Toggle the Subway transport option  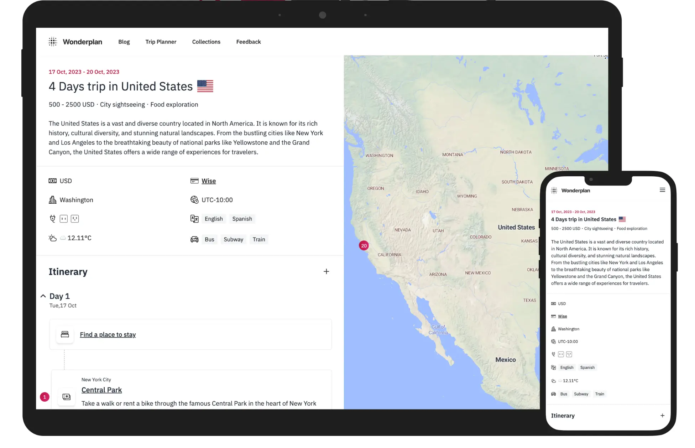[x=233, y=239]
